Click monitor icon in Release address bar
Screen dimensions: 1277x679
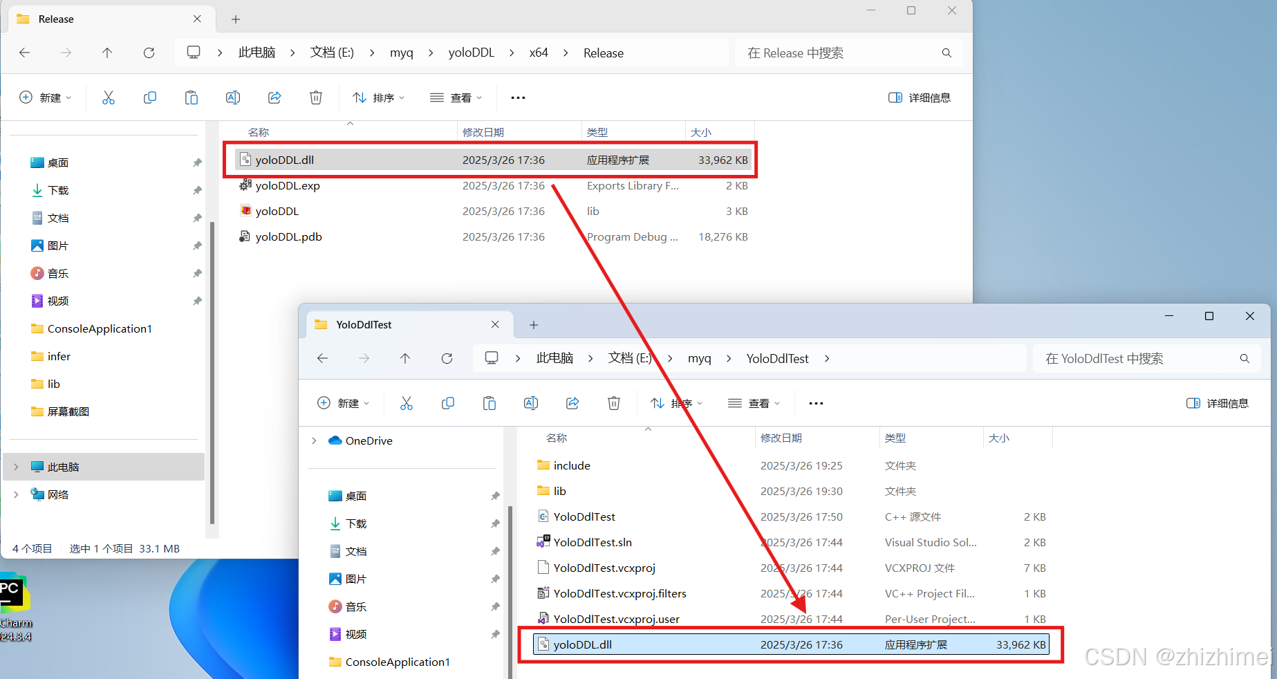(x=194, y=53)
